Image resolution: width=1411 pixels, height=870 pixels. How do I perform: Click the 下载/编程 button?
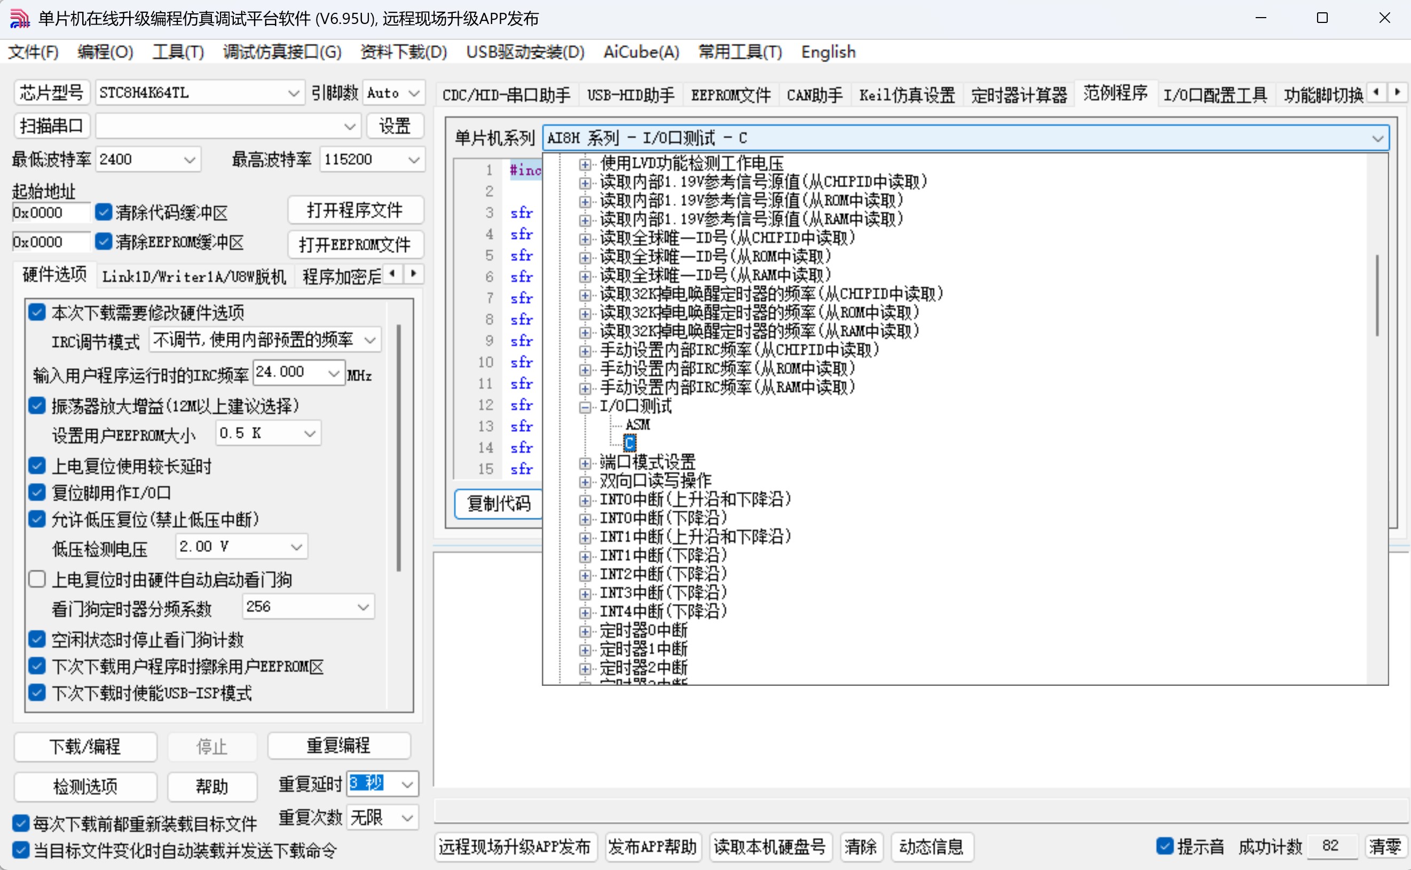point(85,746)
